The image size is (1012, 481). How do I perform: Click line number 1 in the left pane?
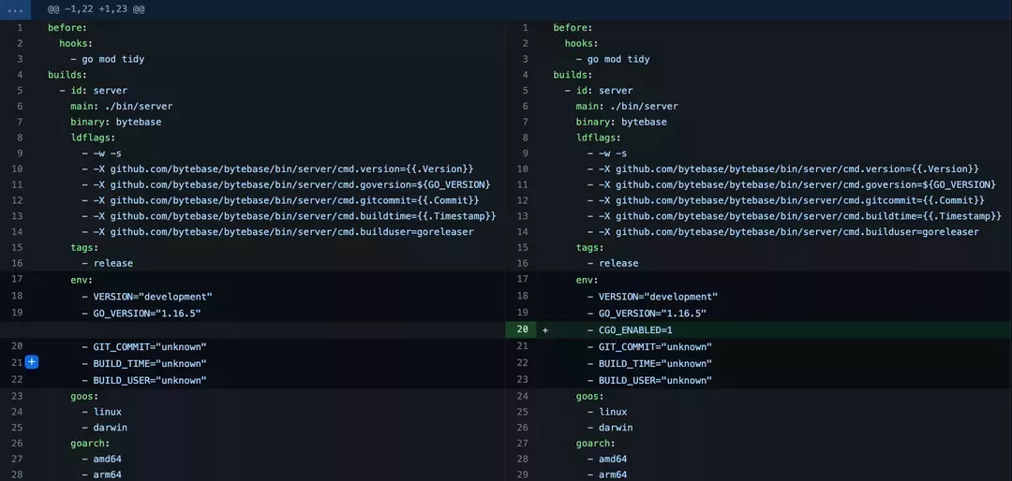coord(19,28)
